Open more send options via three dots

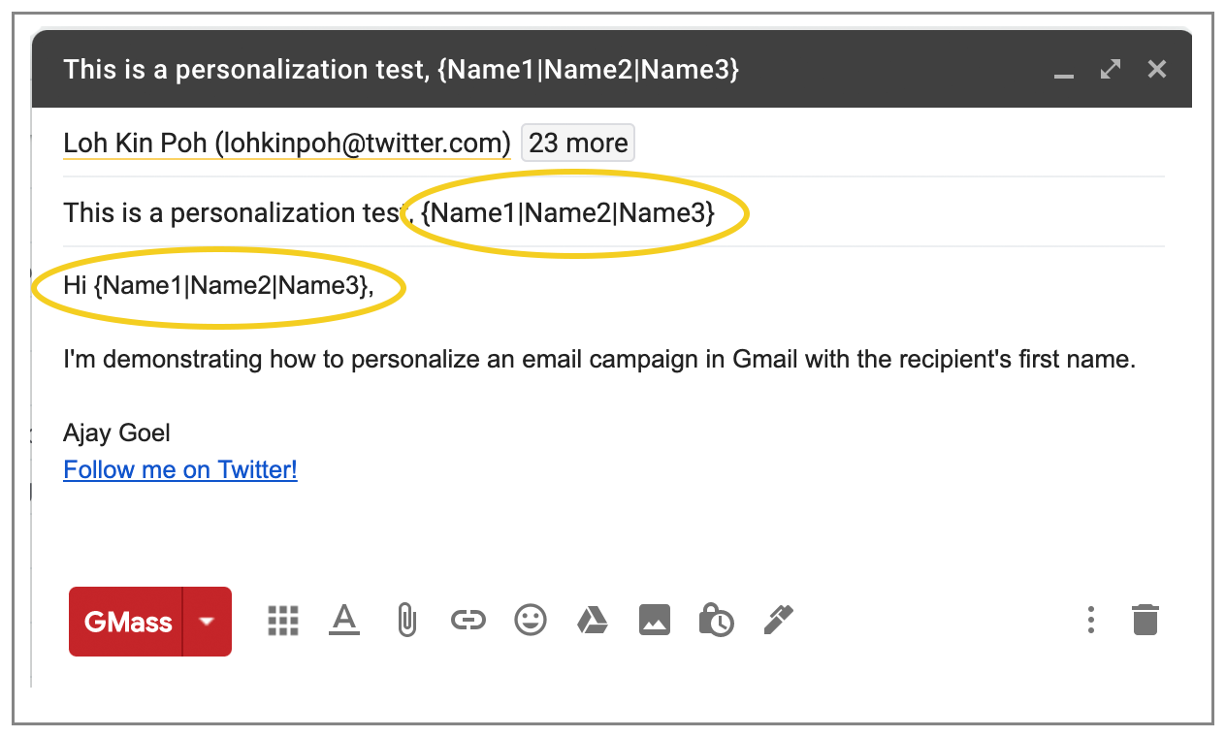tap(1090, 620)
